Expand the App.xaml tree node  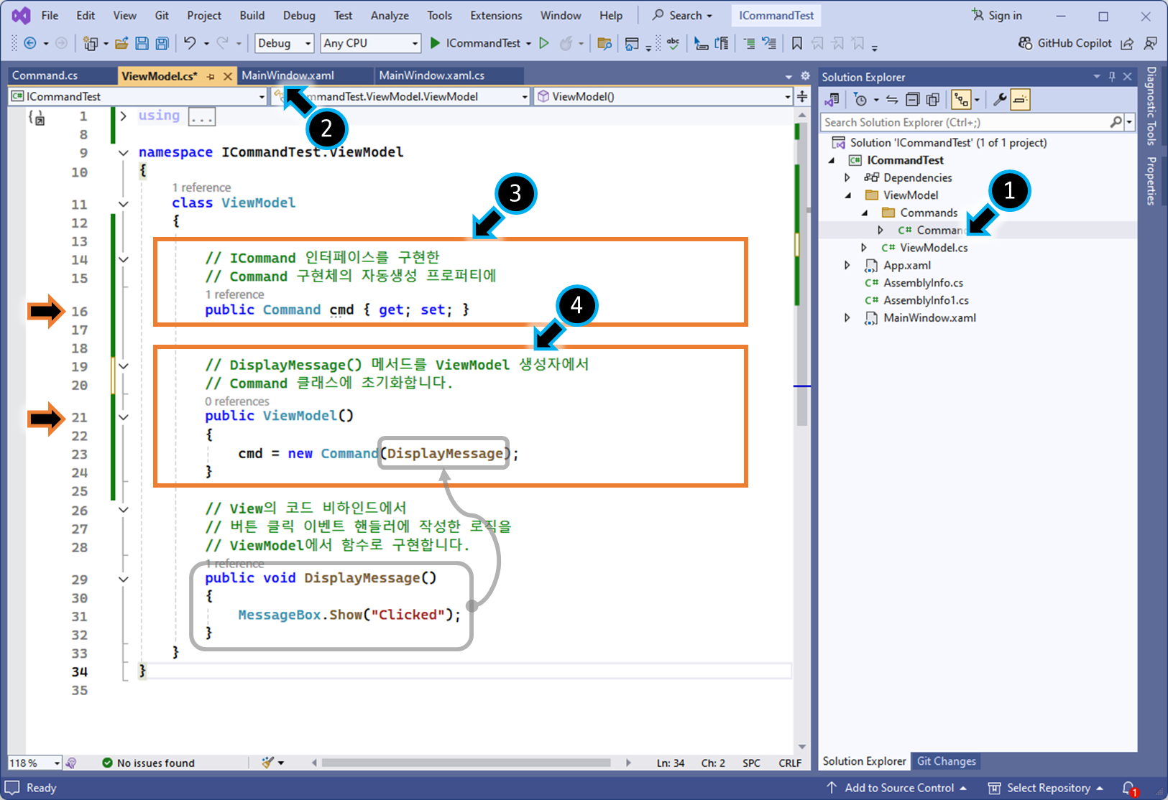click(847, 265)
